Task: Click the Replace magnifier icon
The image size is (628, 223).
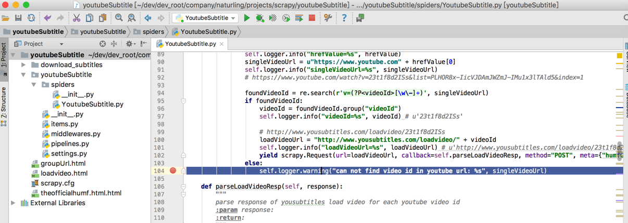Action: pos(132,18)
